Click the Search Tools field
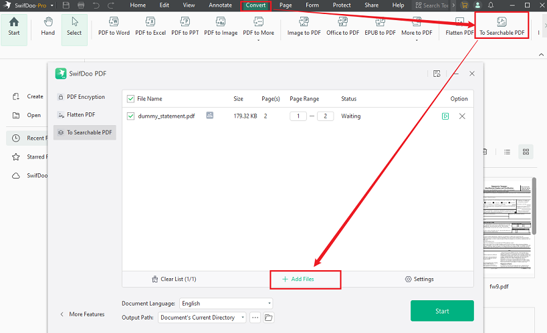Image resolution: width=547 pixels, height=333 pixels. (x=432, y=5)
